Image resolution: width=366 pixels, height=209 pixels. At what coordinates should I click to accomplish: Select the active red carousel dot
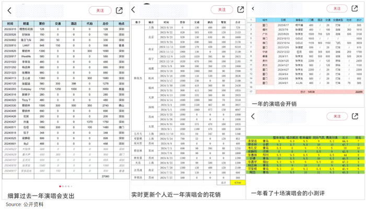coord(60,186)
